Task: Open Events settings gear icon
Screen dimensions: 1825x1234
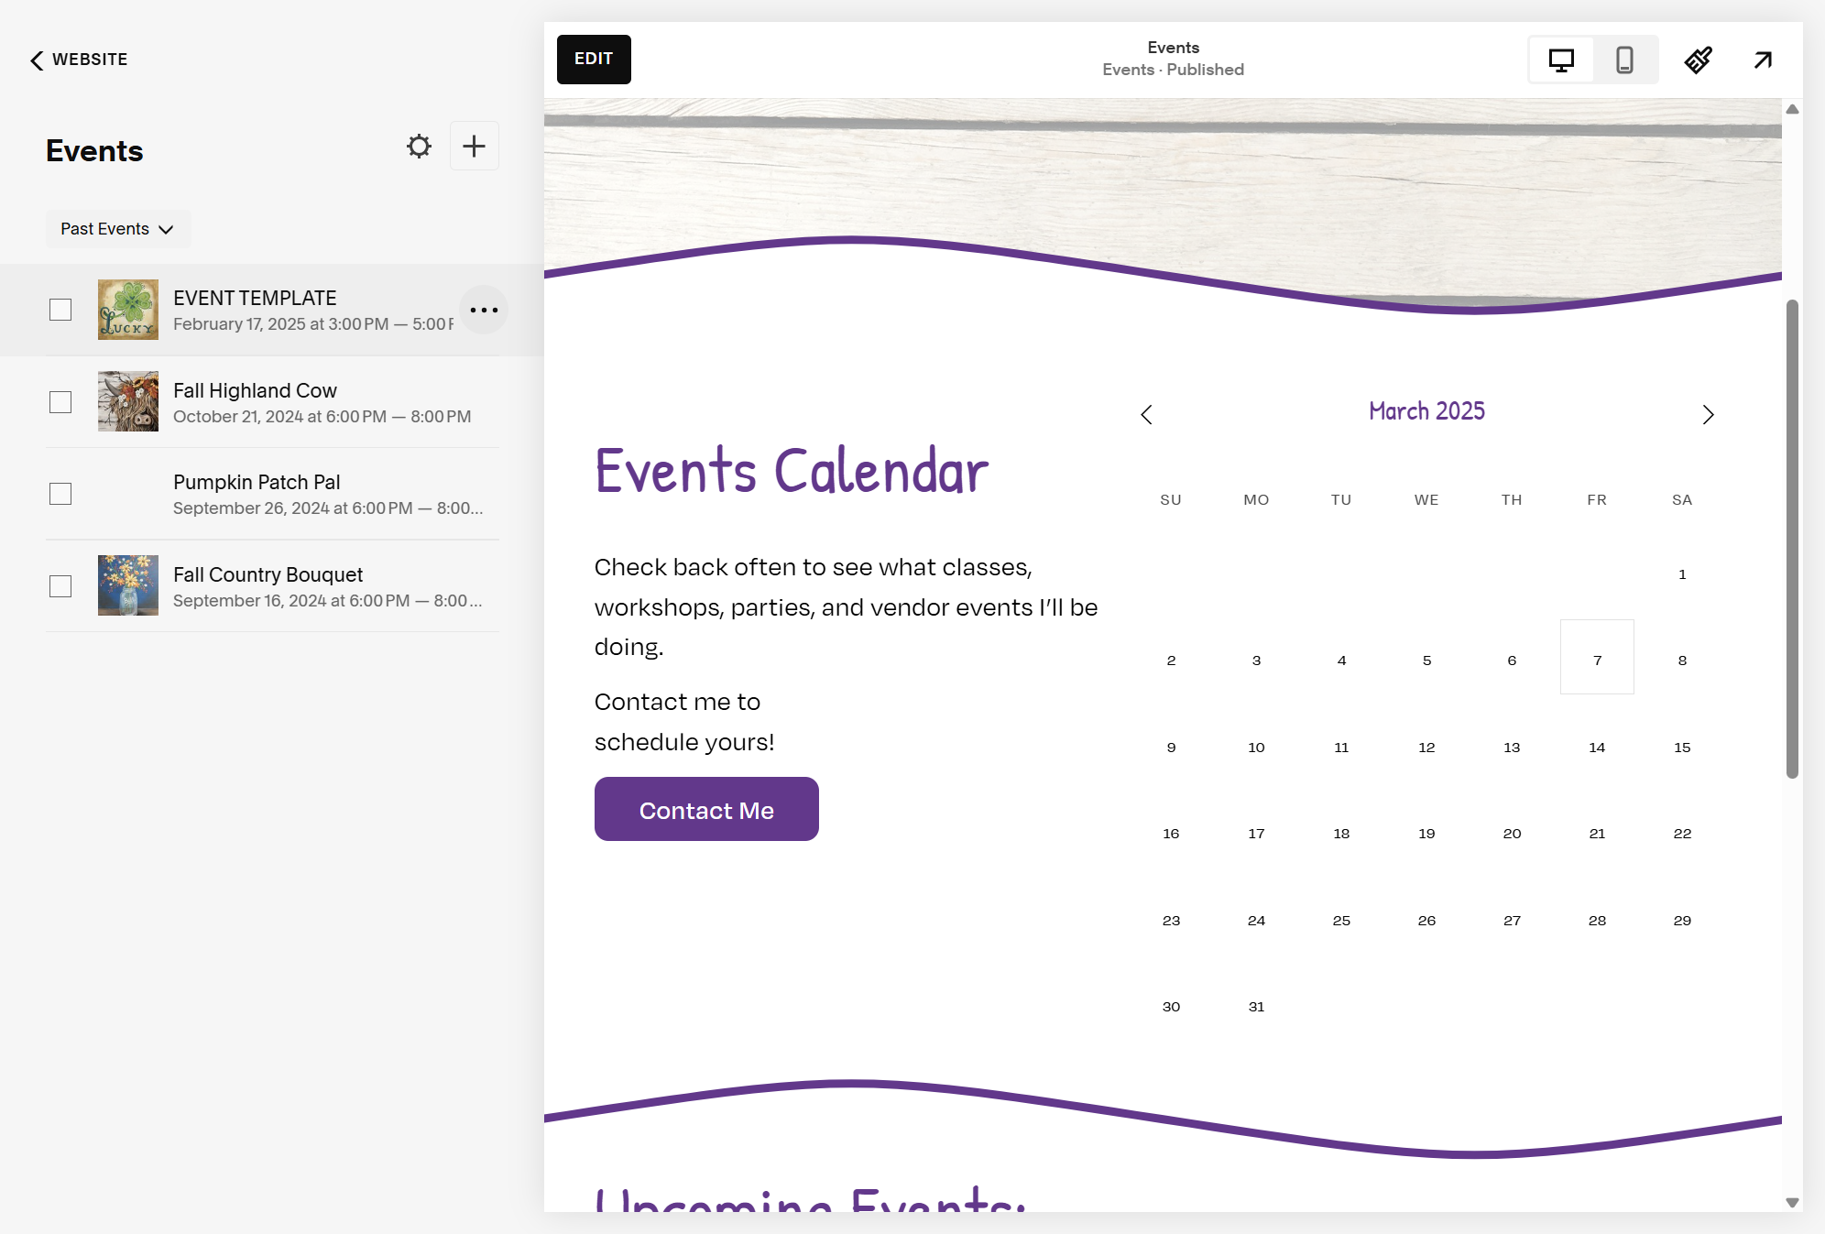Action: [x=419, y=147]
